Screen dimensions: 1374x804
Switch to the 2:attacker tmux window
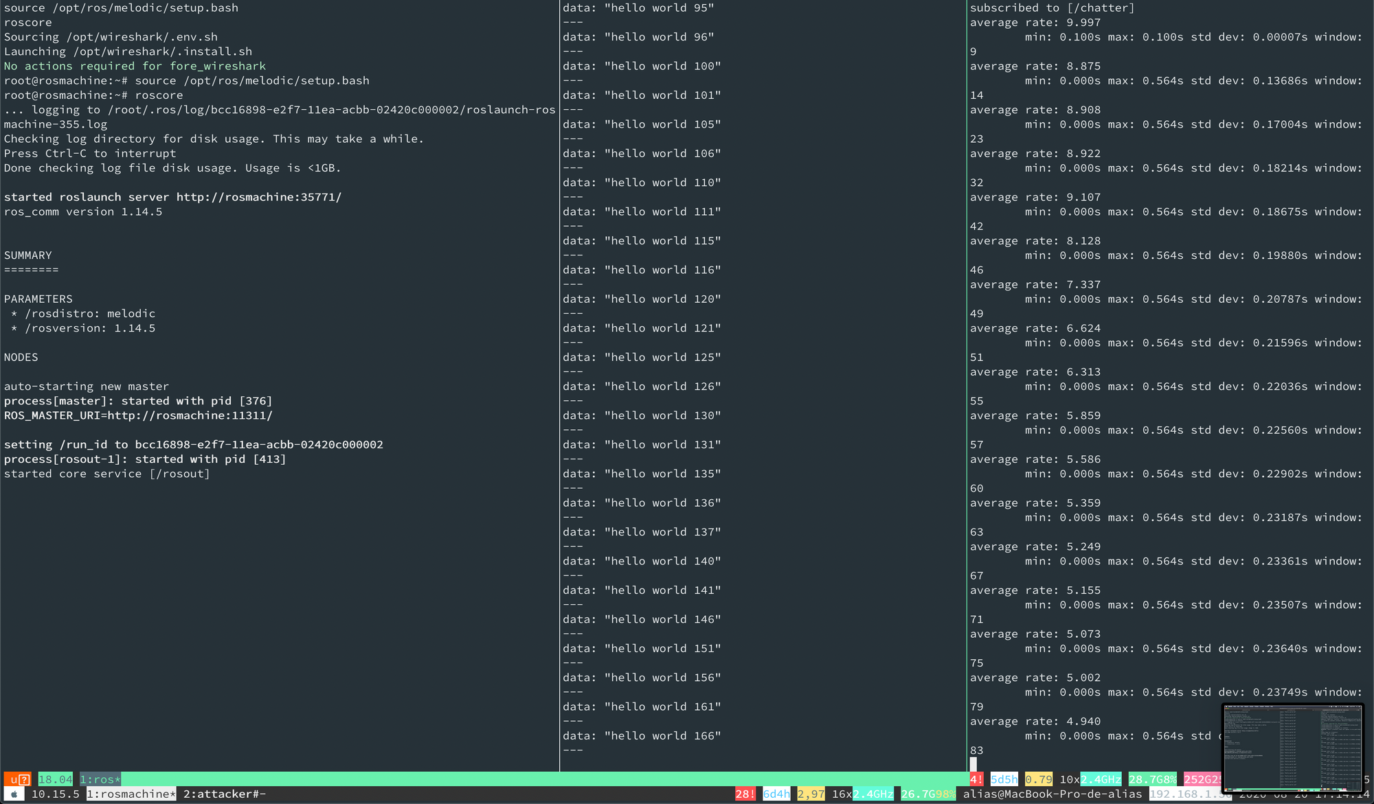pyautogui.click(x=224, y=794)
